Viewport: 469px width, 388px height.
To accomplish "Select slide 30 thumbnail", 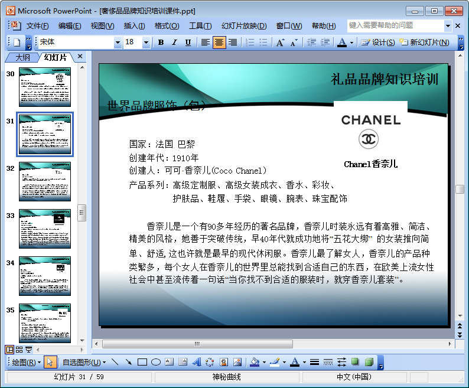I will [x=44, y=87].
